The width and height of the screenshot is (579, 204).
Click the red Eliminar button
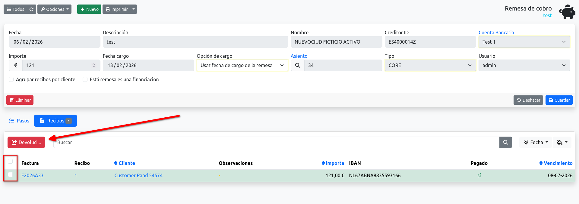(20, 100)
